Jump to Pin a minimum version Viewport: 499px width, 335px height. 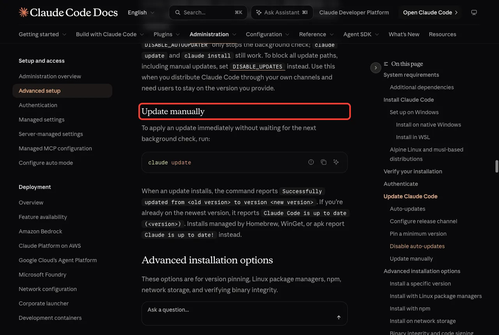418,234
